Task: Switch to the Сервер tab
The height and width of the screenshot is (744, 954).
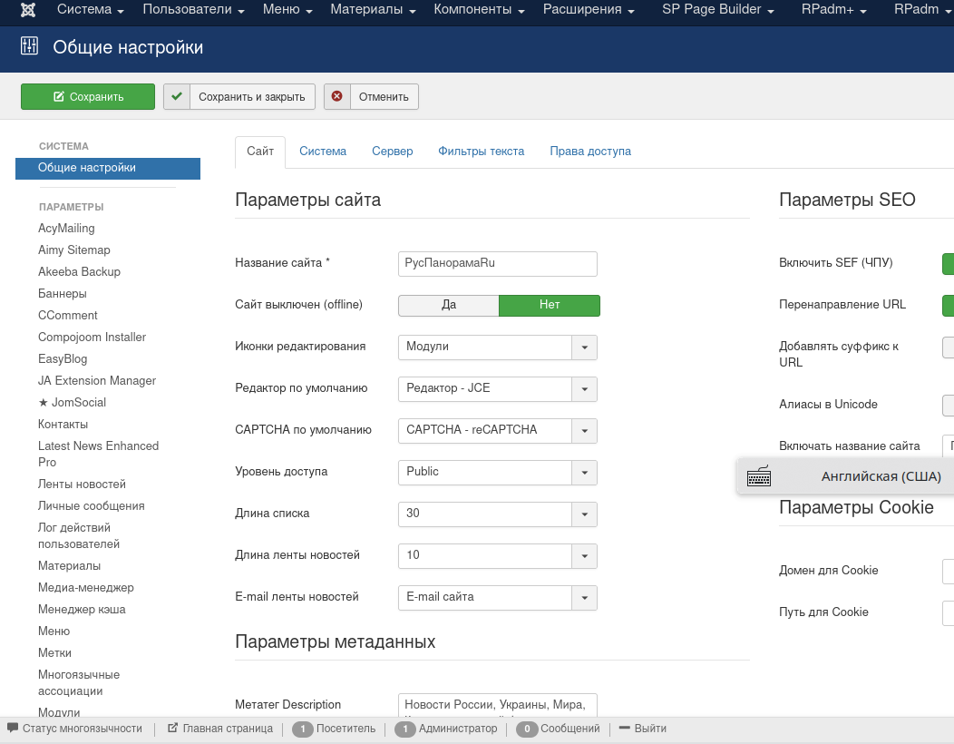Action: pos(392,152)
